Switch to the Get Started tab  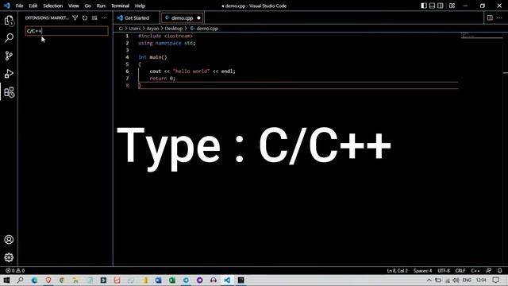[x=137, y=17]
